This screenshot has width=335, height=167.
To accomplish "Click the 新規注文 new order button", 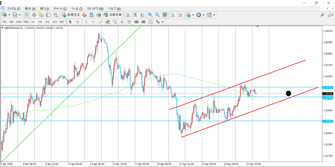I will 71,15.
